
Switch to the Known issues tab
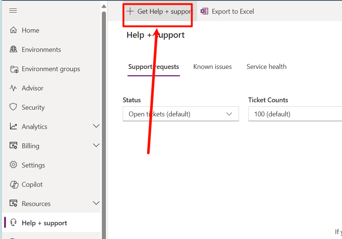[212, 66]
